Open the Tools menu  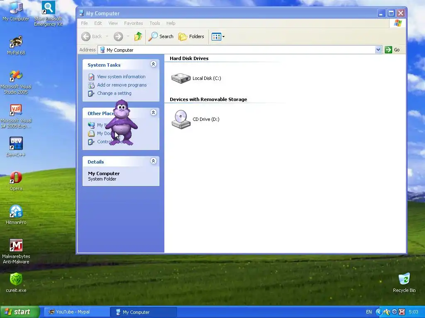[155, 23]
